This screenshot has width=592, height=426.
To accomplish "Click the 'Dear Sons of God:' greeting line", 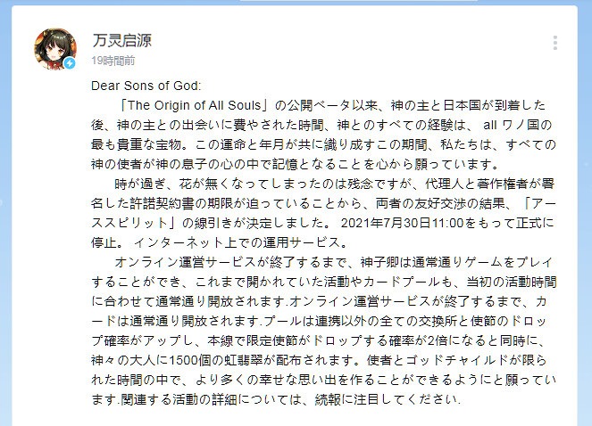I will point(146,86).
